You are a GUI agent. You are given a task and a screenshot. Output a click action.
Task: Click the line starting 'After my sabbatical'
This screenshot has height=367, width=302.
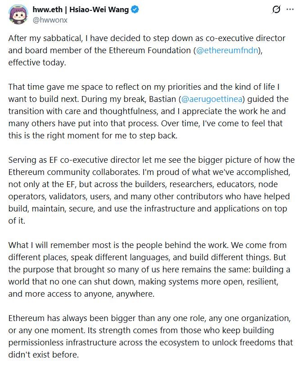147,38
